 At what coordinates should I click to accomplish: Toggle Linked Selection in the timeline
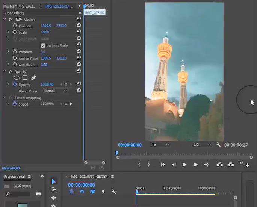tap(92, 192)
